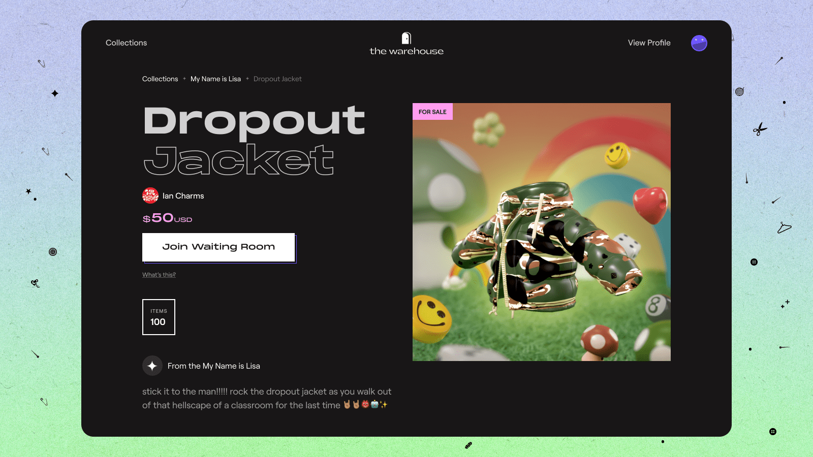
Task: Click the ITEMS 100 box
Action: point(159,317)
